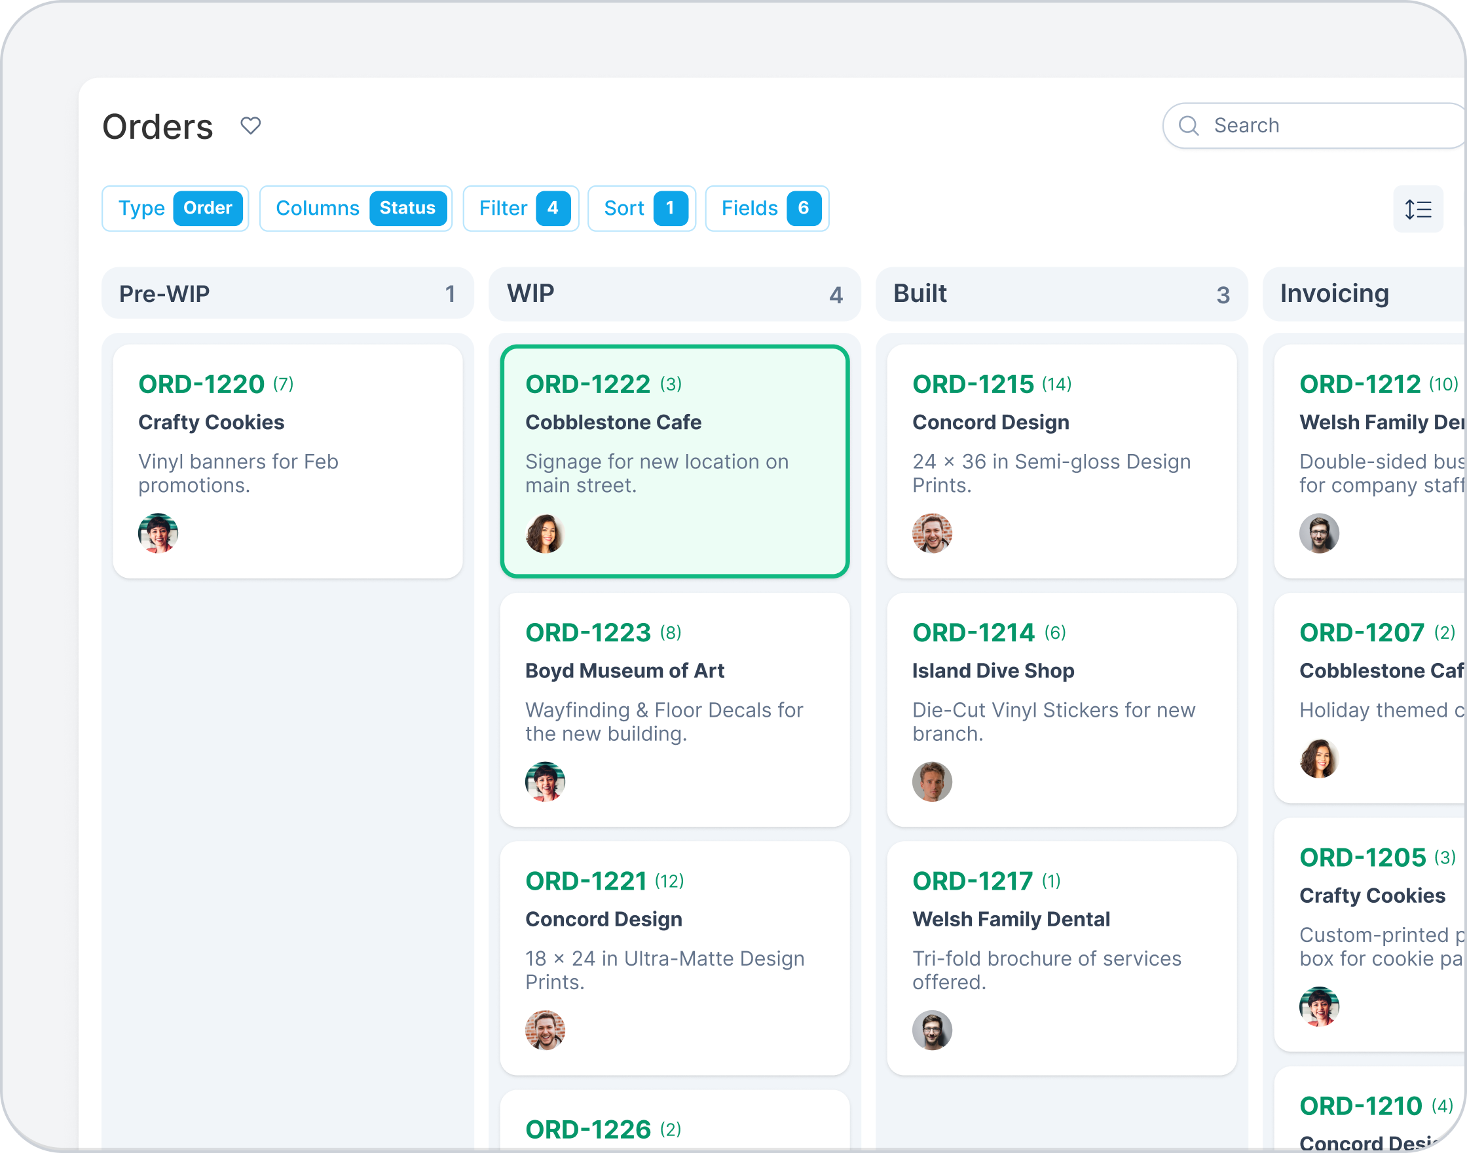Image resolution: width=1467 pixels, height=1153 pixels.
Task: Open the Sort settings
Action: 642,208
